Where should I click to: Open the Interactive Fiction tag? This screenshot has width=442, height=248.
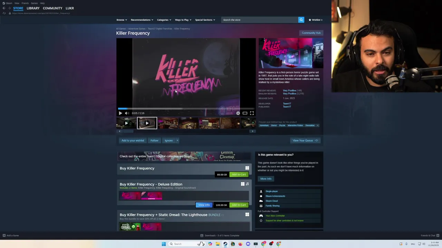tap(295, 125)
